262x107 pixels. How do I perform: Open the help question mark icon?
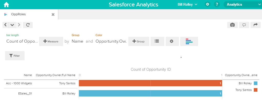pyautogui.click(x=217, y=5)
